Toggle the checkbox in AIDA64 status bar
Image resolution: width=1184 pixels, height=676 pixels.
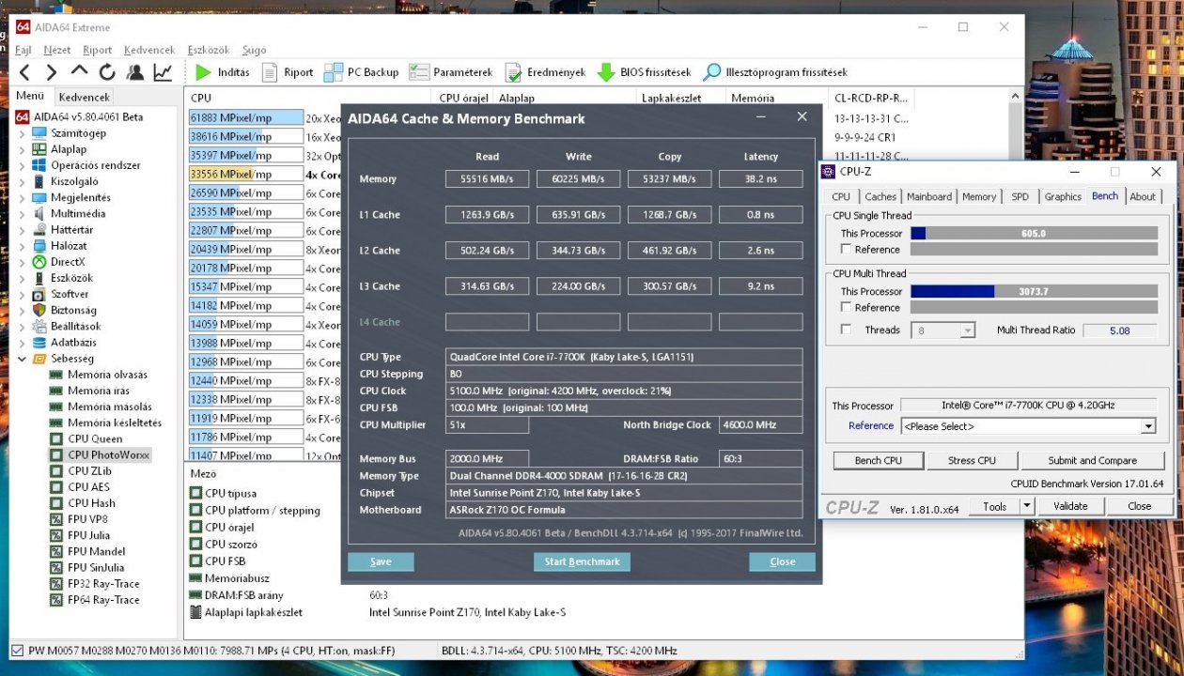click(x=17, y=650)
